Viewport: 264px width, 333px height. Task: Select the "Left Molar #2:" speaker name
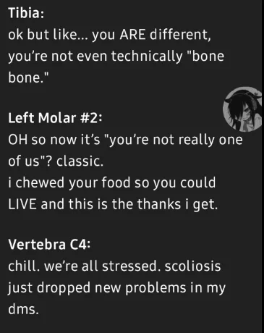point(55,118)
